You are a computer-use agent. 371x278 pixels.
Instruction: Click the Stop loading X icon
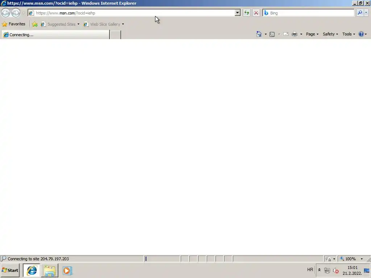256,13
